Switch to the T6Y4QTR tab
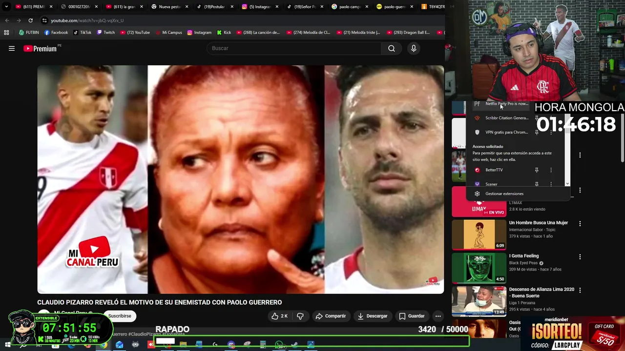Viewport: 625px width, 351px height. [433, 7]
